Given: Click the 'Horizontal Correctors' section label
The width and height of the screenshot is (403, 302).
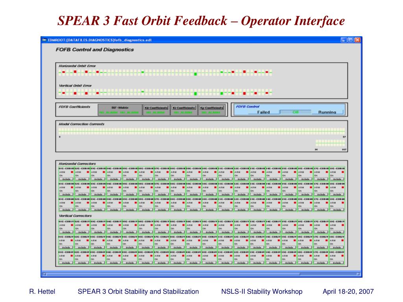Looking at the screenshot, I should click(x=77, y=164).
